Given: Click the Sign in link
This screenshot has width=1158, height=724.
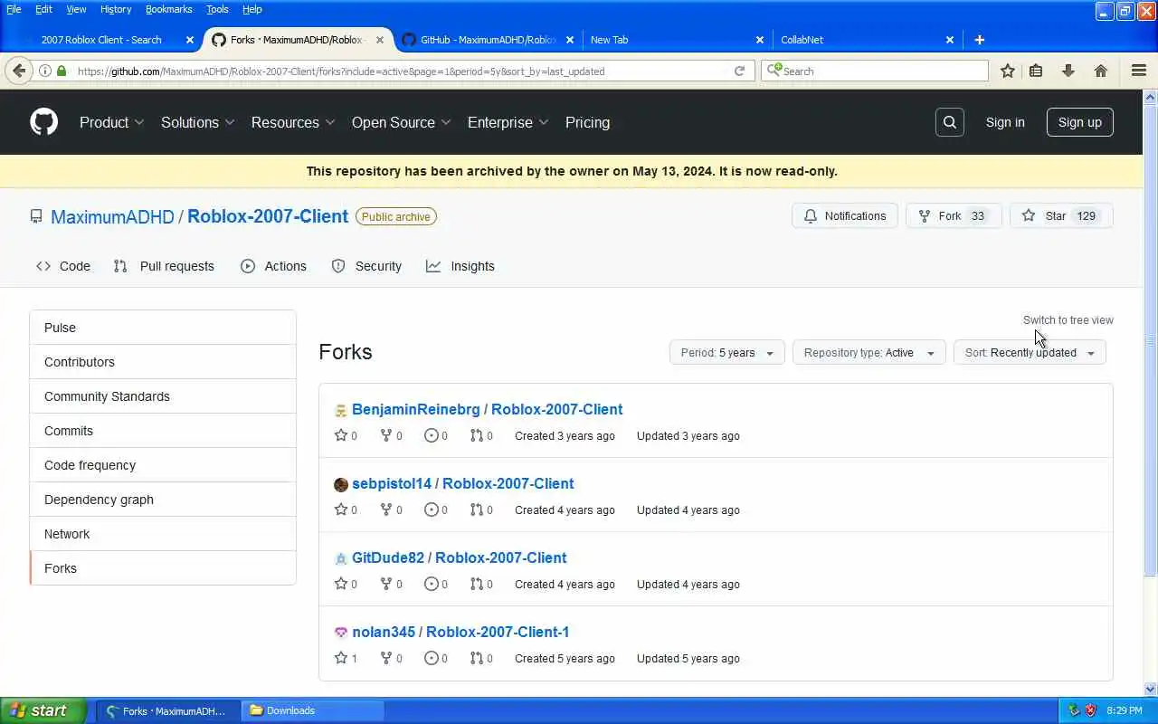Looking at the screenshot, I should point(1005,122).
